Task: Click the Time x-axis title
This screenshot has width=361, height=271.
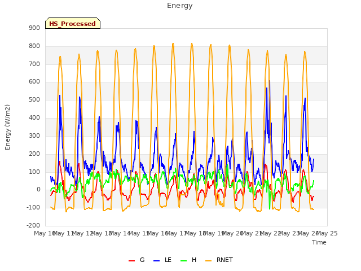Action: point(319,242)
